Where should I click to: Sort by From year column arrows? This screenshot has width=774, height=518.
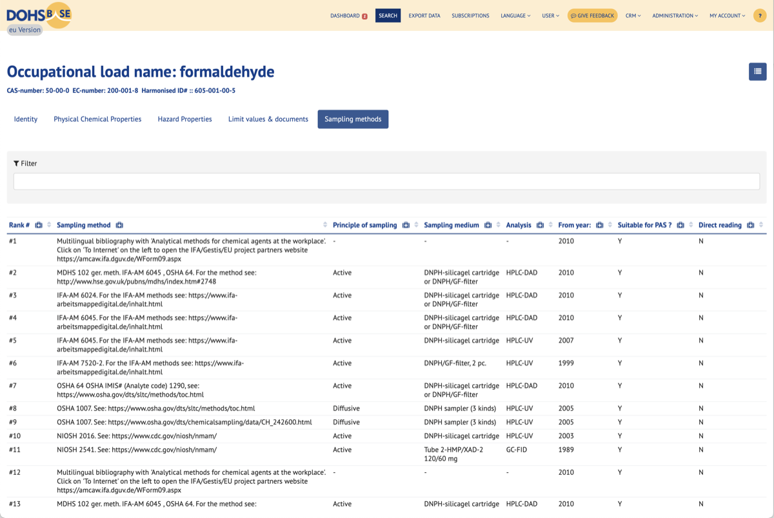[610, 225]
